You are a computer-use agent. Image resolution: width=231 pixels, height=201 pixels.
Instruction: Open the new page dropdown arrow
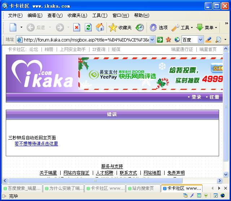[x=21, y=27]
